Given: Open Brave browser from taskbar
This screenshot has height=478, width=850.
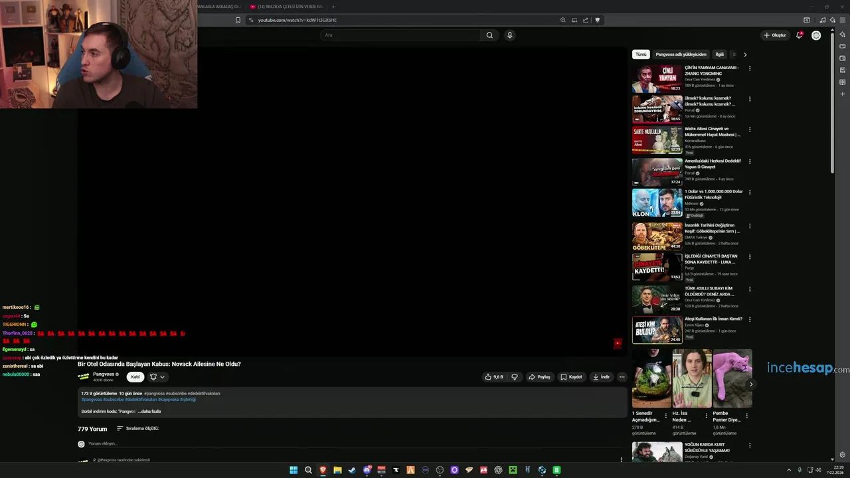Looking at the screenshot, I should [323, 470].
